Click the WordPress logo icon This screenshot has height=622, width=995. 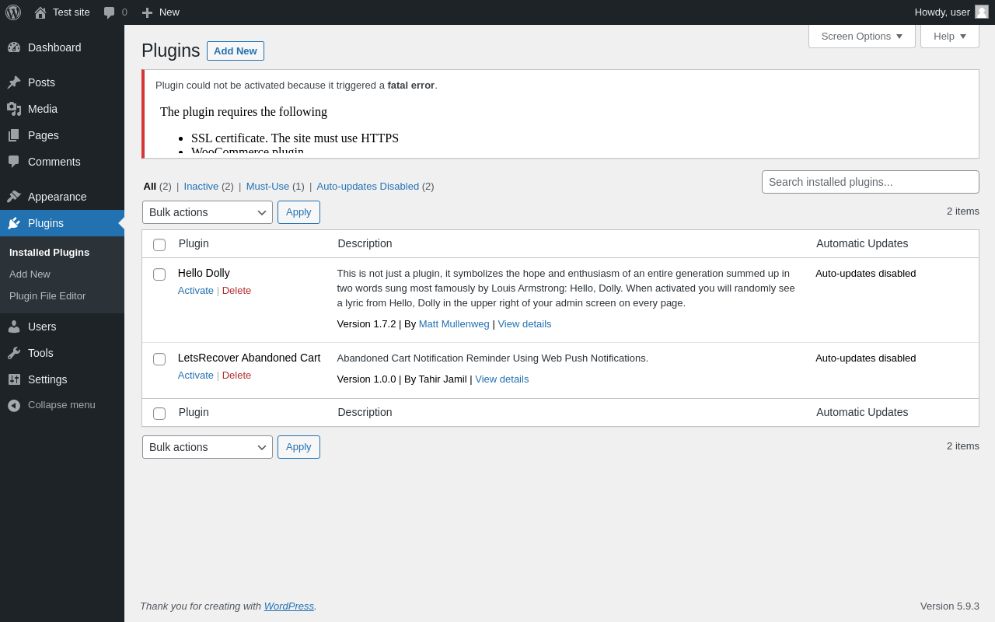13,12
